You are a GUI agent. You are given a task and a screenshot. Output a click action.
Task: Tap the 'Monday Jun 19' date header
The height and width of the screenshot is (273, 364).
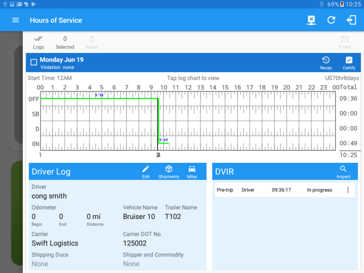(61, 60)
